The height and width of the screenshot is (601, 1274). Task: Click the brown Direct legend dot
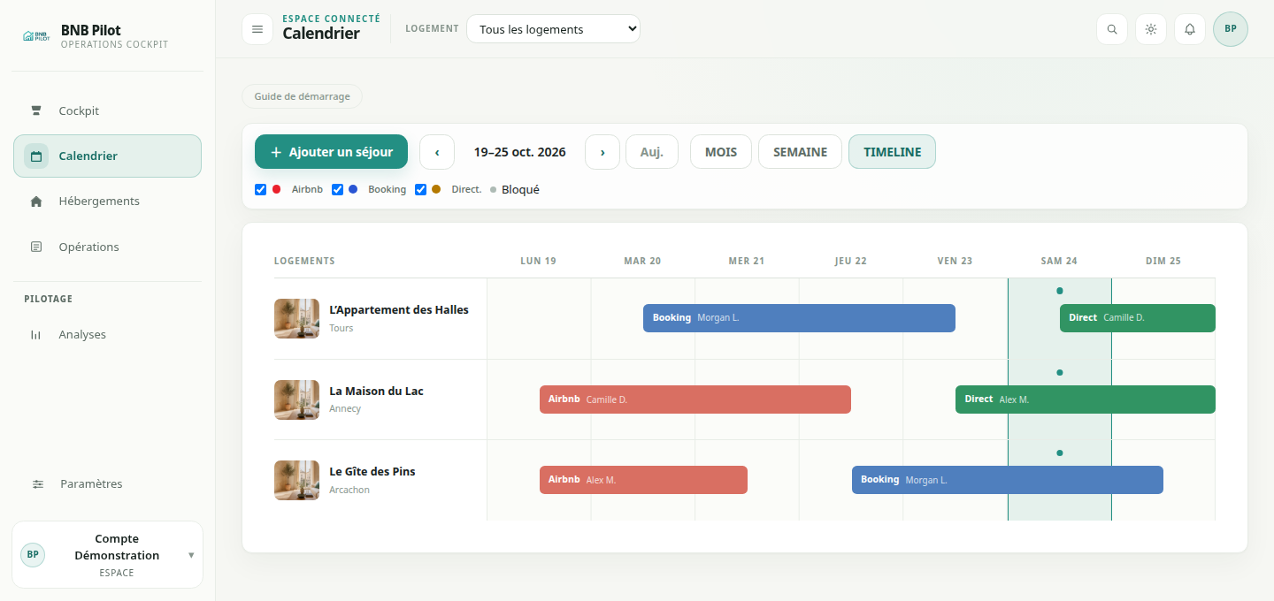click(x=436, y=189)
